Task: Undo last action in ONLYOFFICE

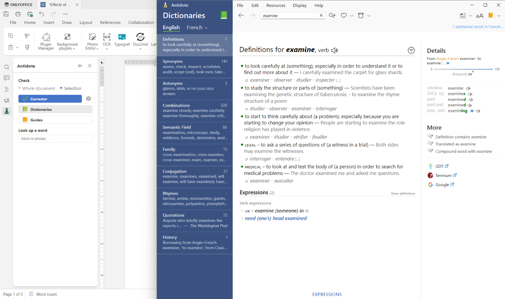Action: 41,14
